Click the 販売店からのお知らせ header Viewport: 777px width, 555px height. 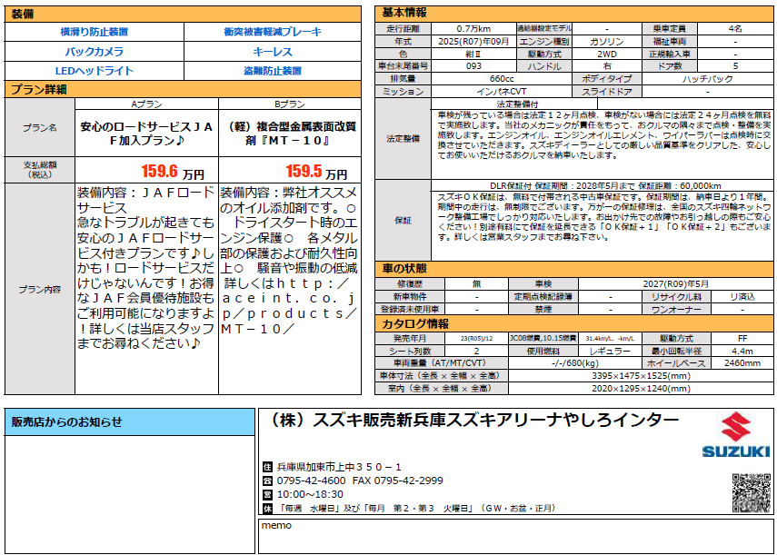pos(130,422)
